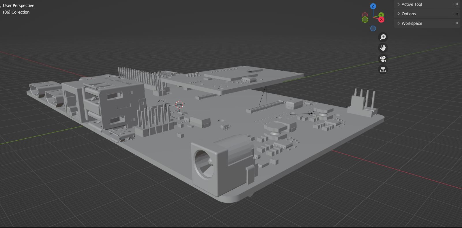Click the Options panel drag grip

pyautogui.click(x=456, y=14)
